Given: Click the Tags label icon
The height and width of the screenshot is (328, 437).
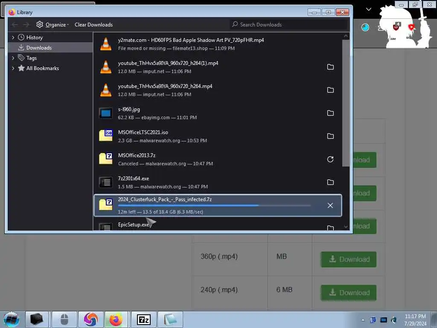Looking at the screenshot, I should tap(21, 58).
